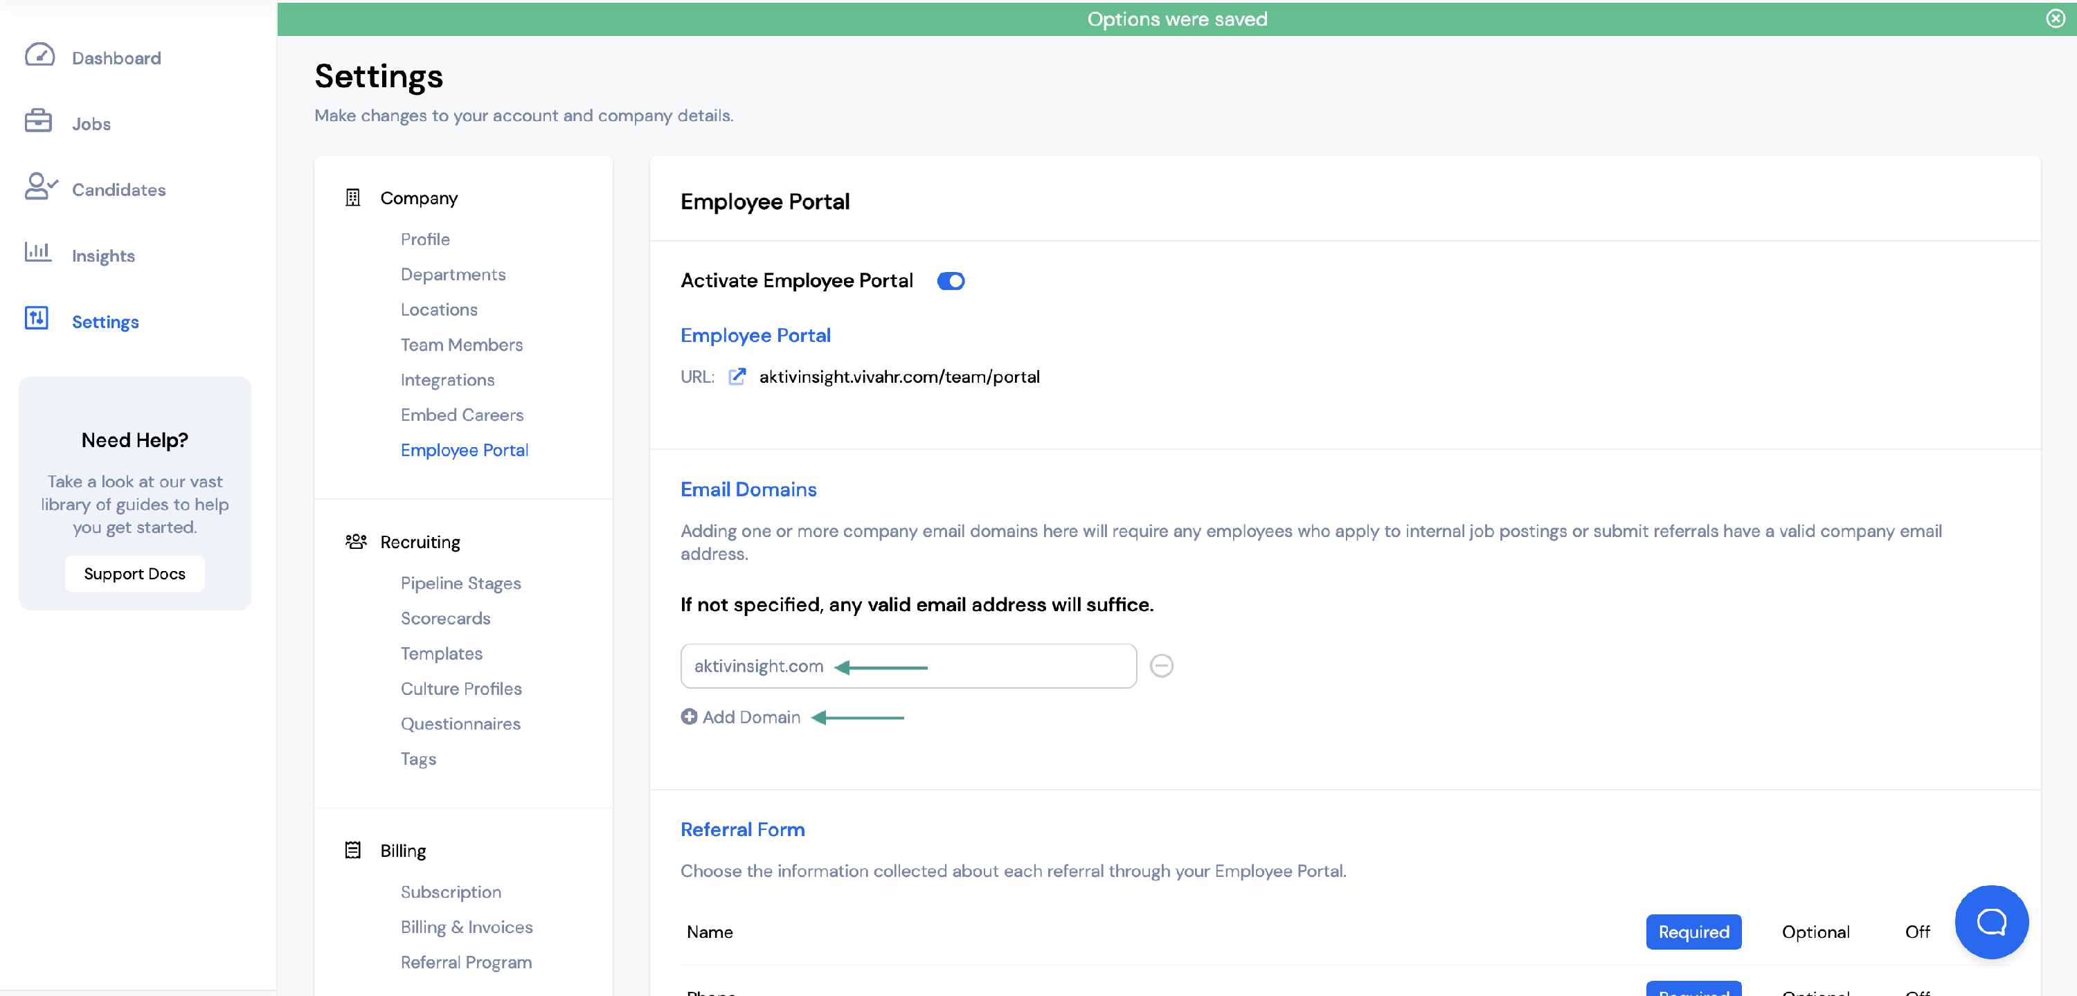2077x996 pixels.
Task: Set Name field to Optional
Action: click(x=1815, y=932)
